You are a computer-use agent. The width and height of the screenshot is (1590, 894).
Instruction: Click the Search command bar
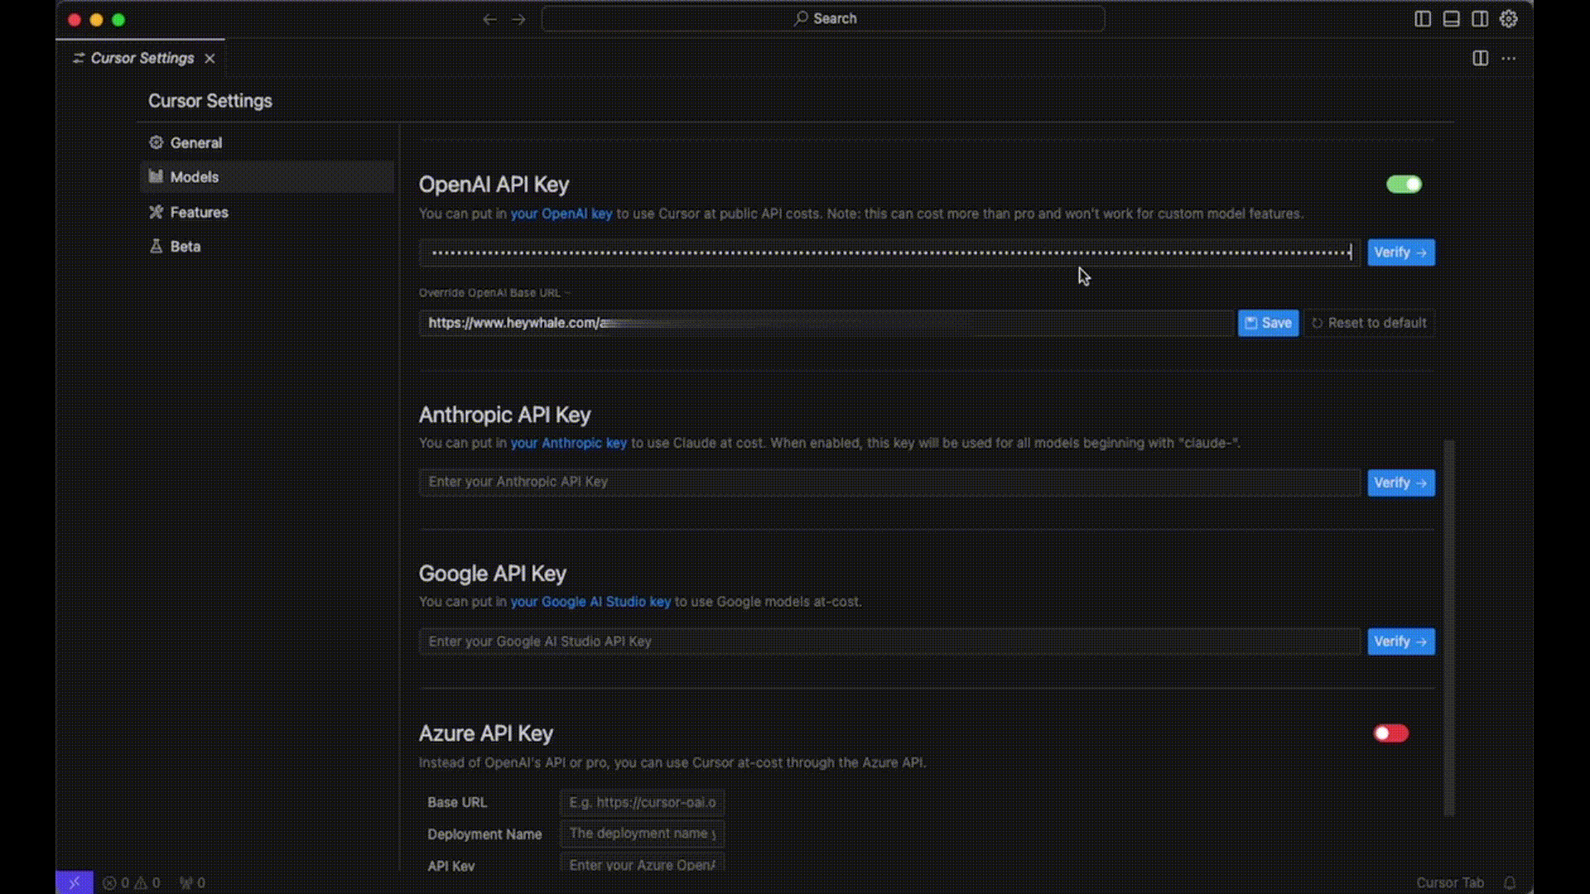click(823, 19)
